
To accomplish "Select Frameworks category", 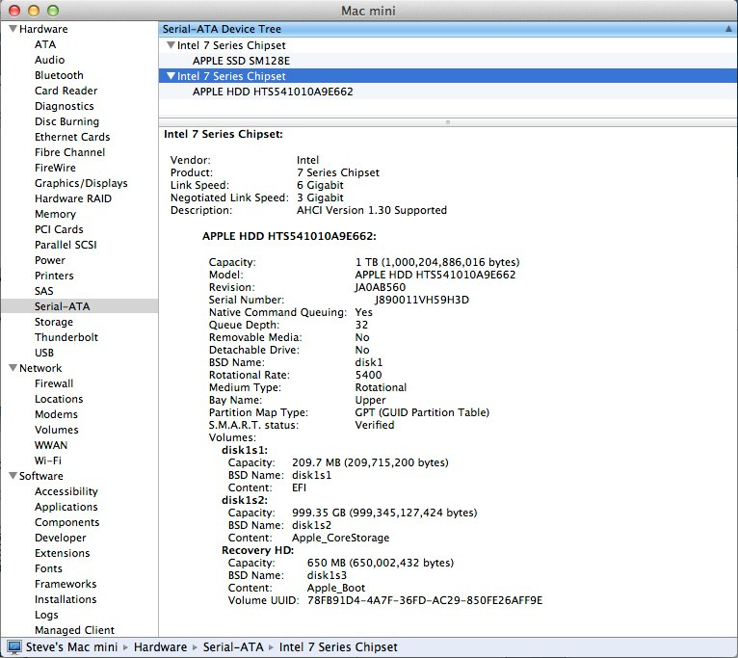I will 66,584.
